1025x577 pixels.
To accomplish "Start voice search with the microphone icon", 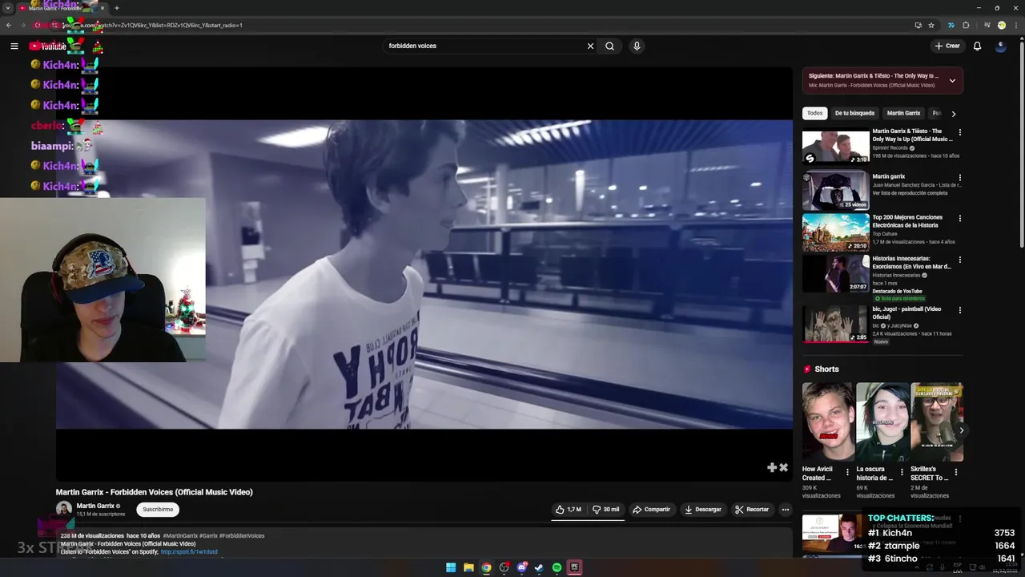I will 637,46.
